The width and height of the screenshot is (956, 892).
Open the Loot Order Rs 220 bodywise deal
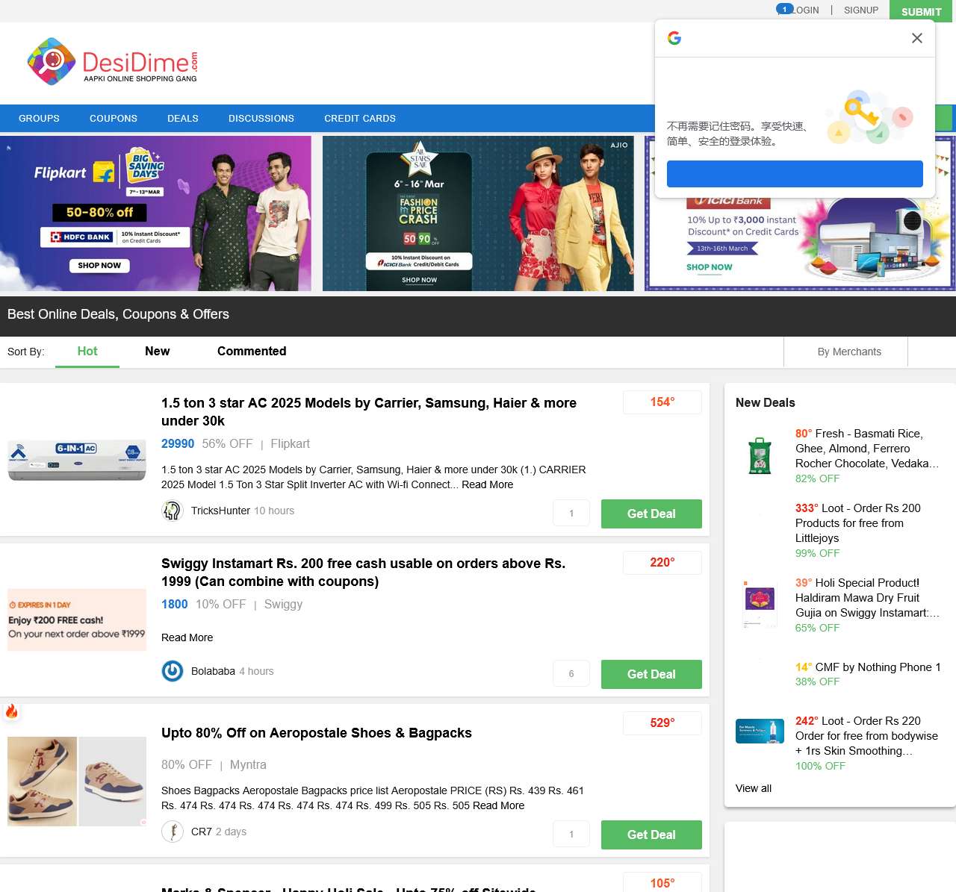866,736
